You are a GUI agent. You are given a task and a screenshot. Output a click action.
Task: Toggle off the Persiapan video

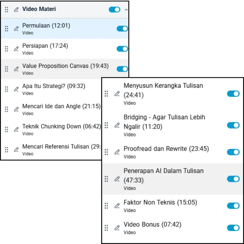point(122,49)
